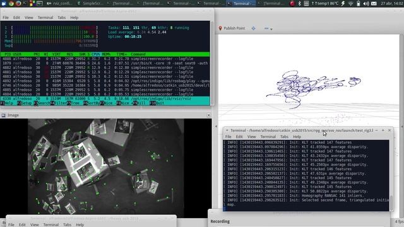Open the Xfce applications menu icon
This screenshot has height=227, width=404.
[4, 3]
